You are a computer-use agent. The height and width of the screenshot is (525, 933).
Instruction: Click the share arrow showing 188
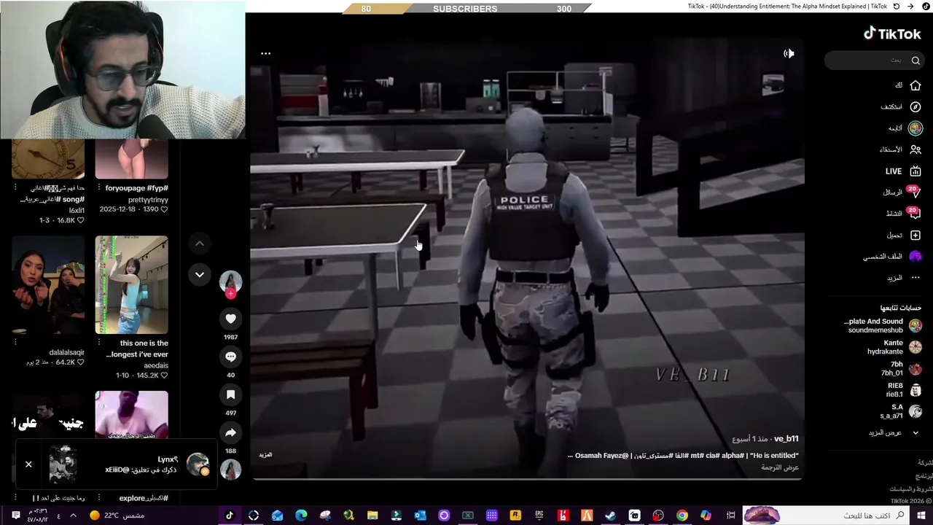(230, 432)
